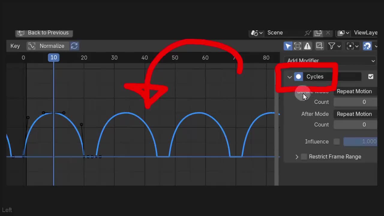
Task: Open the view layer browse dropdown
Action: (343, 33)
